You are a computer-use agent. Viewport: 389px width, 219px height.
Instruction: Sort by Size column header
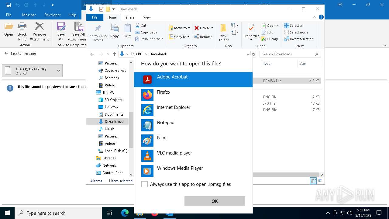pos(309,64)
